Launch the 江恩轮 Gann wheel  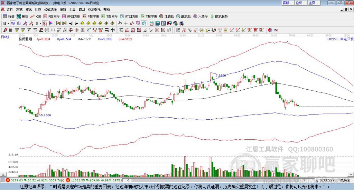[x=167, y=17]
